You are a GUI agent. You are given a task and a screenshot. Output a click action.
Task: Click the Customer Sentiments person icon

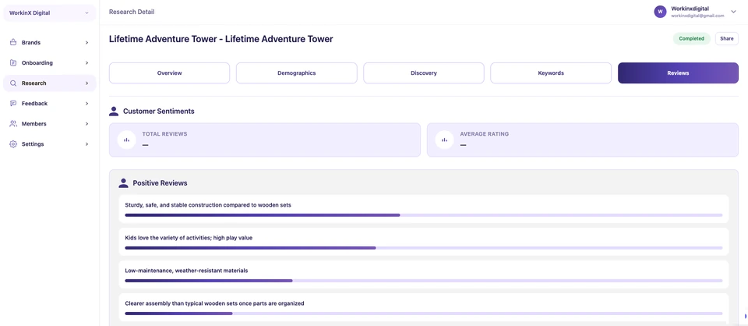tap(114, 112)
